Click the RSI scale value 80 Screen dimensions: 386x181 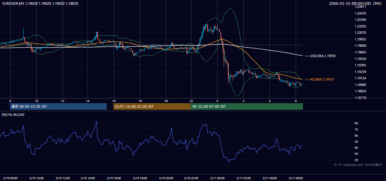[356, 123]
